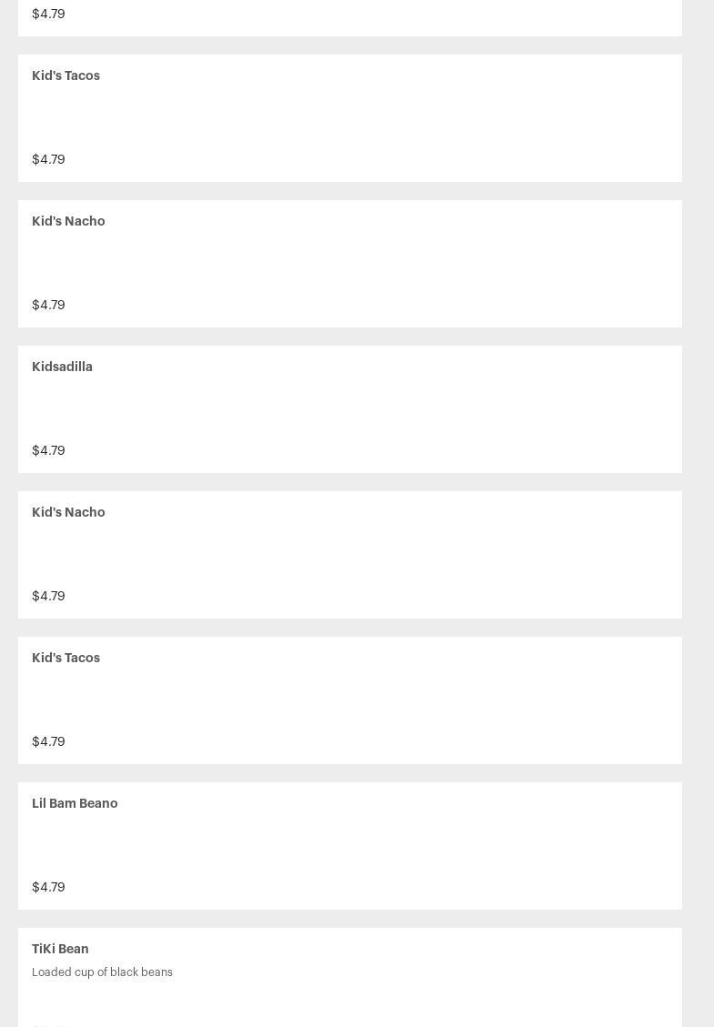The image size is (714, 1027).
Task: Select the second Kid's Nacho title
Action: click(x=68, y=513)
